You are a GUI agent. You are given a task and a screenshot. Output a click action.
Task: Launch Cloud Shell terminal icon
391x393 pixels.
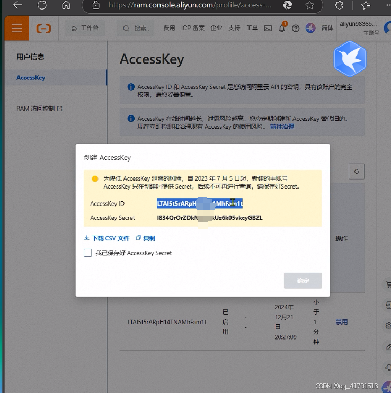[x=268, y=29]
